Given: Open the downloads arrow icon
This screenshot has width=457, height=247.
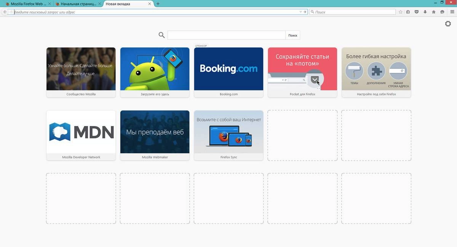Looking at the screenshot, I should tap(425, 12).
